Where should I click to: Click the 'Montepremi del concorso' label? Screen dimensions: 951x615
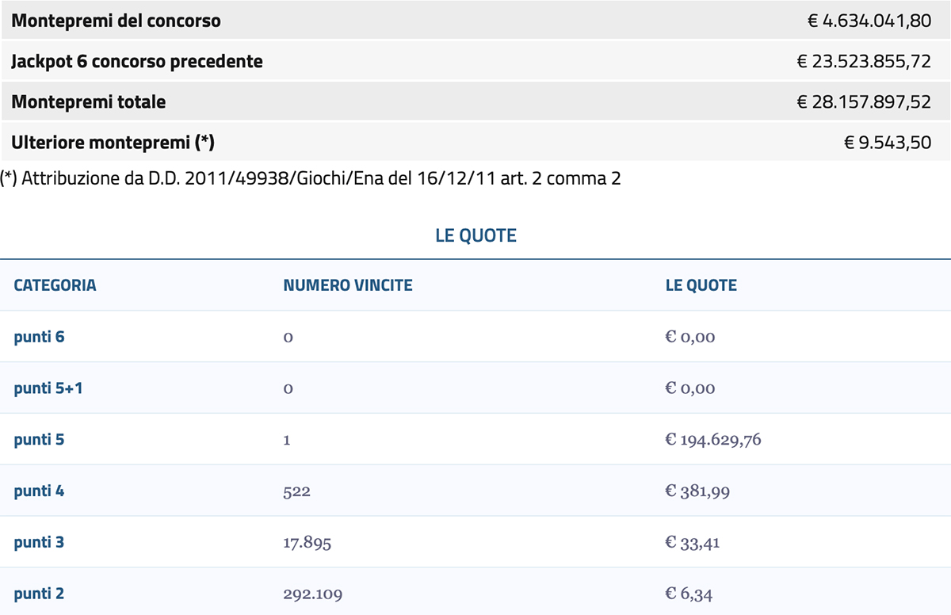116,21
